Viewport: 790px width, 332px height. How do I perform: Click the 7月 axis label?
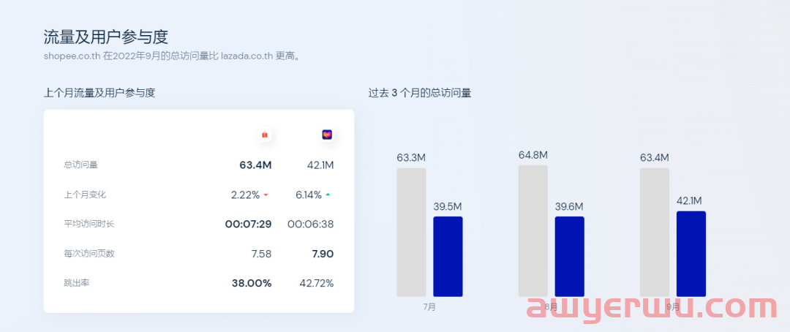pos(429,306)
